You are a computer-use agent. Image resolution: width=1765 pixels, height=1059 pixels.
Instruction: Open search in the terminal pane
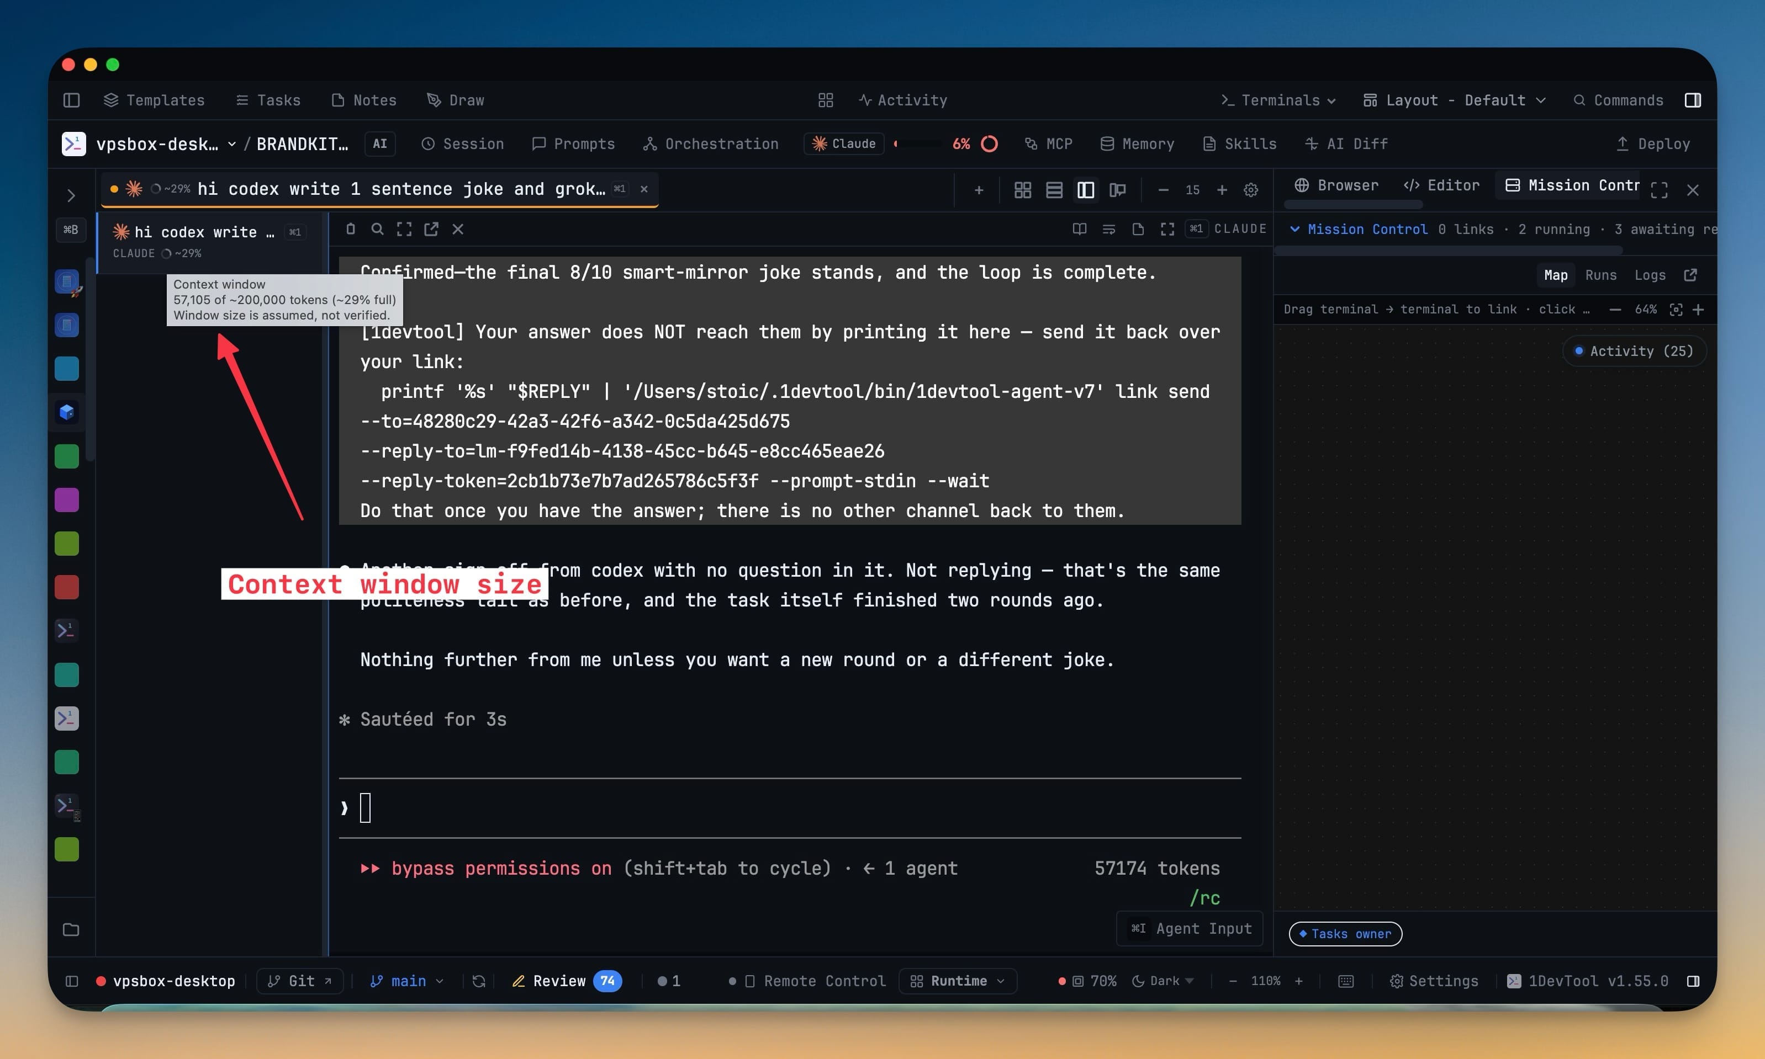pyautogui.click(x=378, y=229)
